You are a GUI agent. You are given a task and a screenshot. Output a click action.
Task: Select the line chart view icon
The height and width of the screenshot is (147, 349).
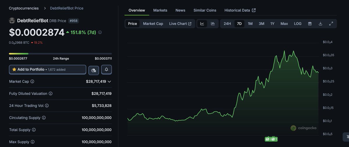pos(202,24)
